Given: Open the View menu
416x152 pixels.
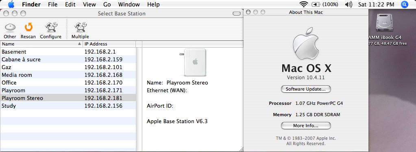Looking at the screenshot, I should 89,4.
